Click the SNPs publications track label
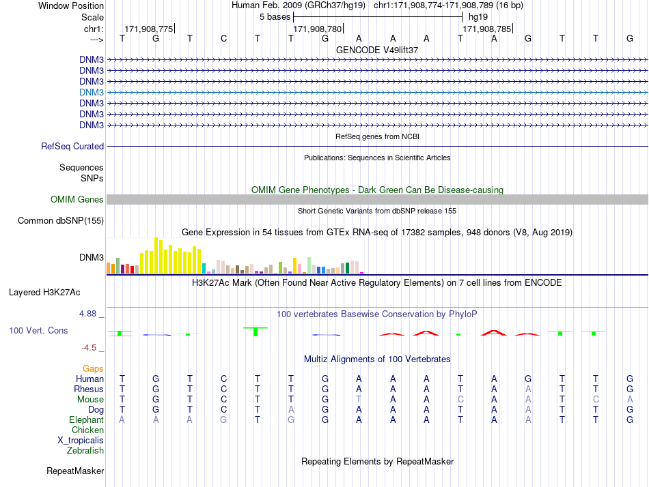 (x=92, y=178)
